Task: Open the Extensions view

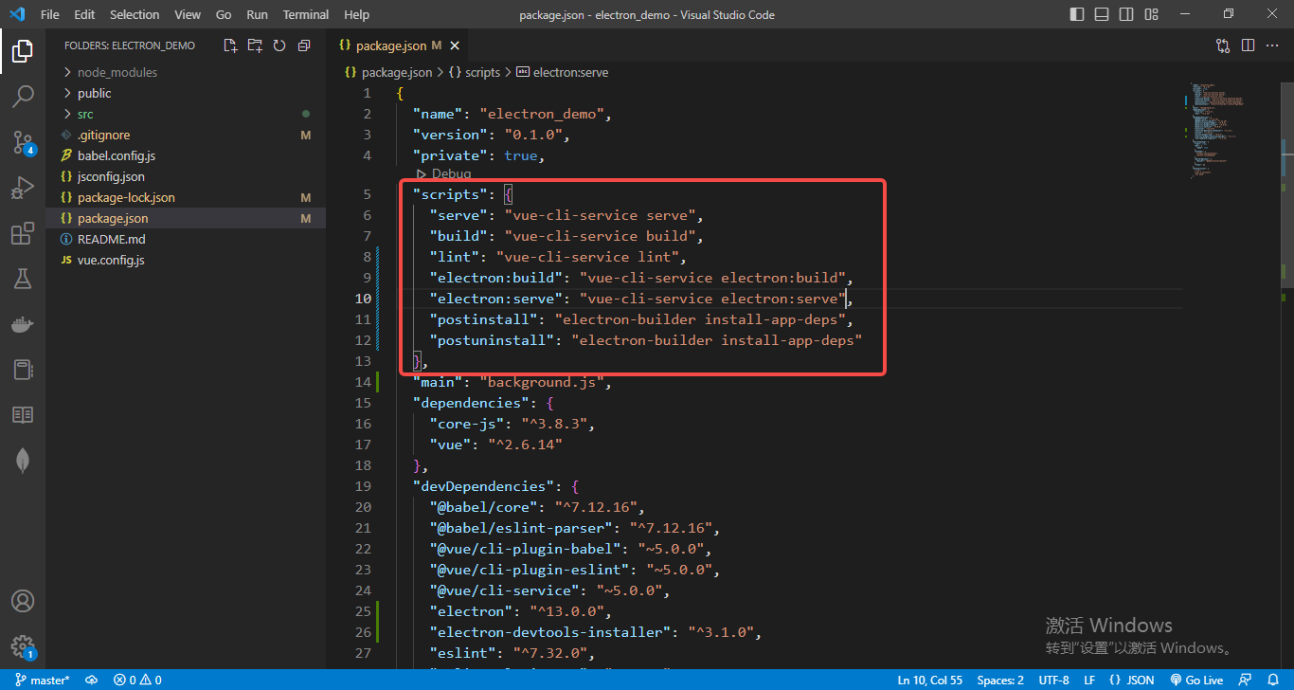Action: coord(23,234)
